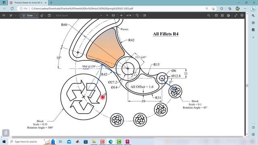Switch PDF page view mode
The width and height of the screenshot is (258, 145).
coord(144,15)
